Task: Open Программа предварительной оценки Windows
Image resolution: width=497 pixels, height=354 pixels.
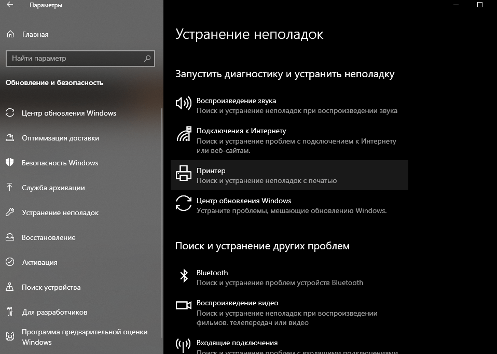Action: [84, 337]
